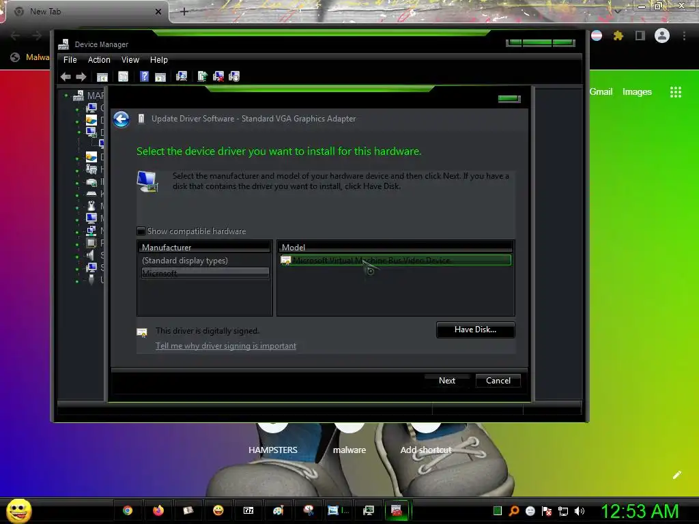Toggle Show compatible hardware checkbox
The image size is (699, 524).
[x=141, y=231]
